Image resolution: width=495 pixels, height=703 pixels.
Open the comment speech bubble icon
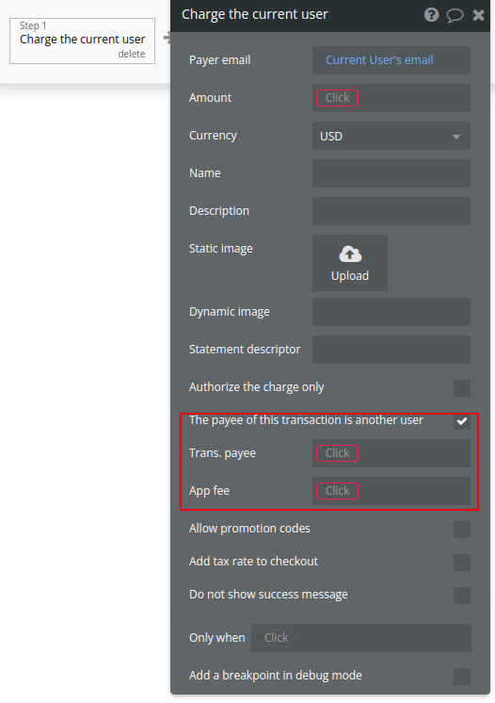pyautogui.click(x=455, y=15)
